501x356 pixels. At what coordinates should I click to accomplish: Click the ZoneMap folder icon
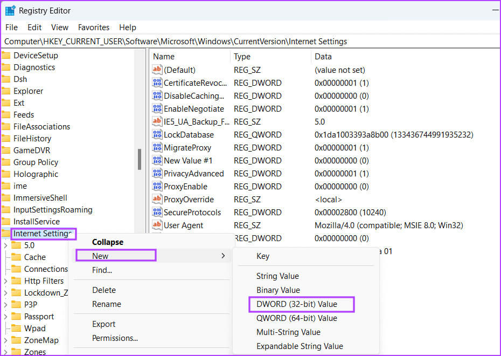point(16,340)
